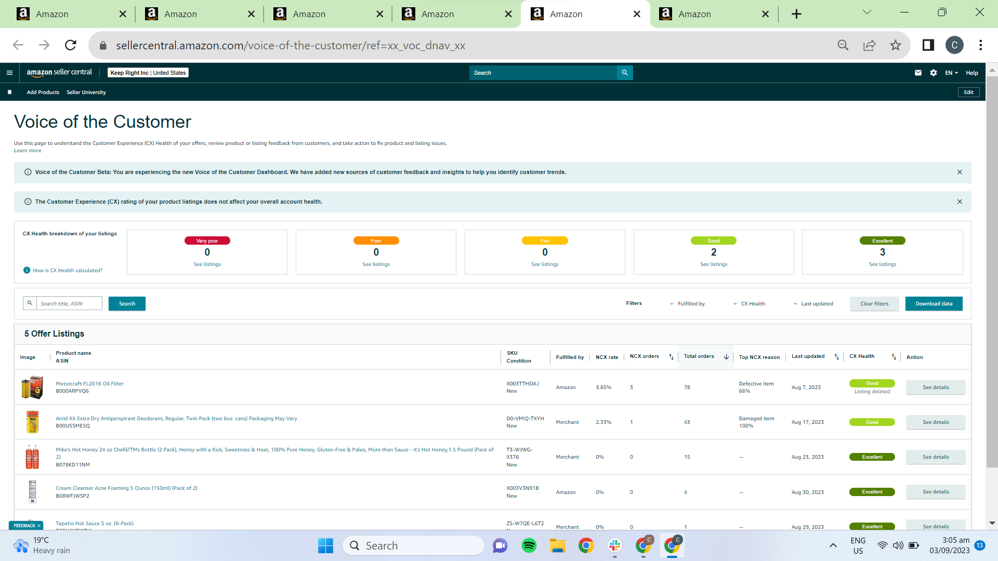Sort by CX Health arrows icon
This screenshot has width=998, height=561.
tap(894, 357)
